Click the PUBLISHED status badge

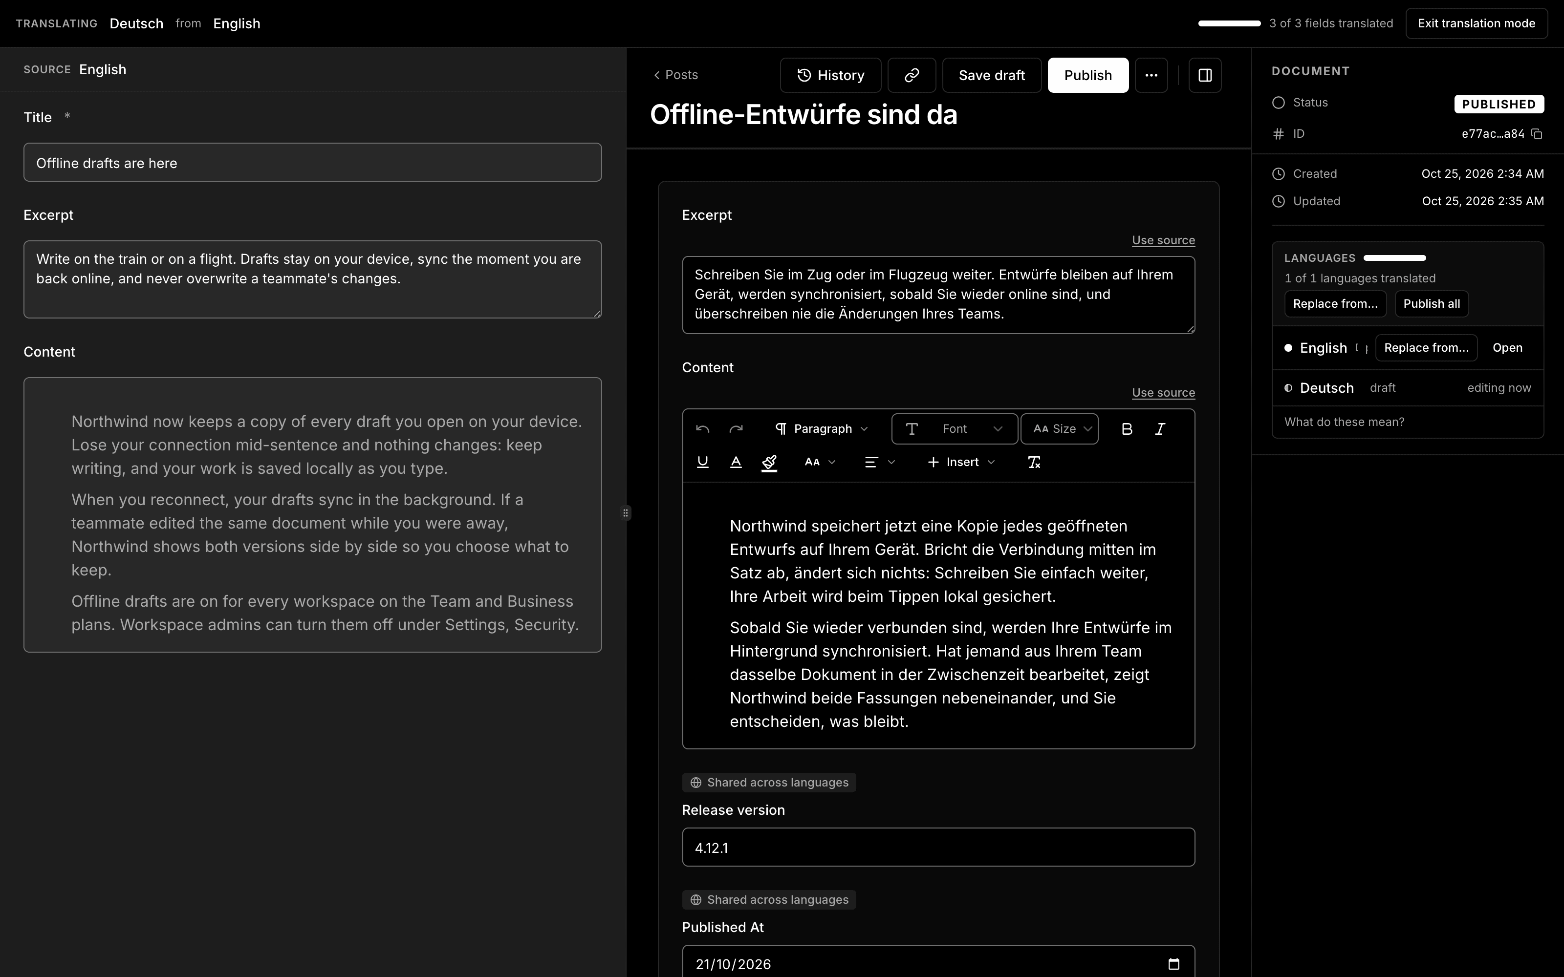coord(1499,104)
